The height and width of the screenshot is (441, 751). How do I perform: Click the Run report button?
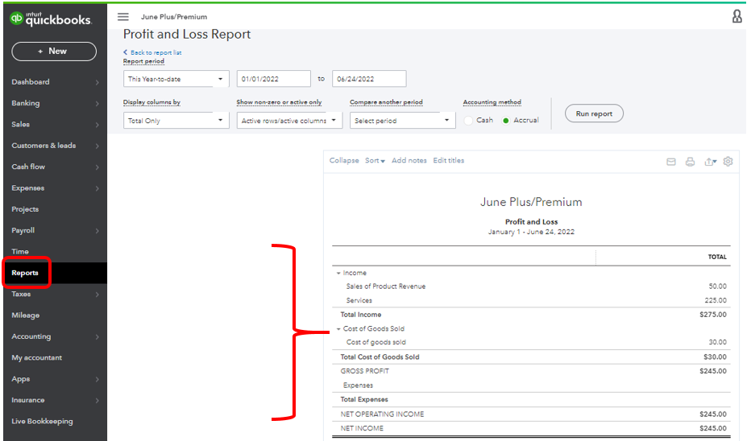(594, 113)
